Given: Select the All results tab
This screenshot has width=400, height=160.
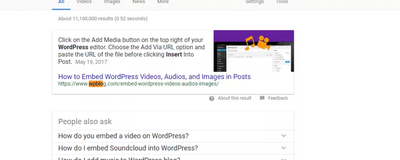Looking at the screenshot, I should click(x=61, y=2).
